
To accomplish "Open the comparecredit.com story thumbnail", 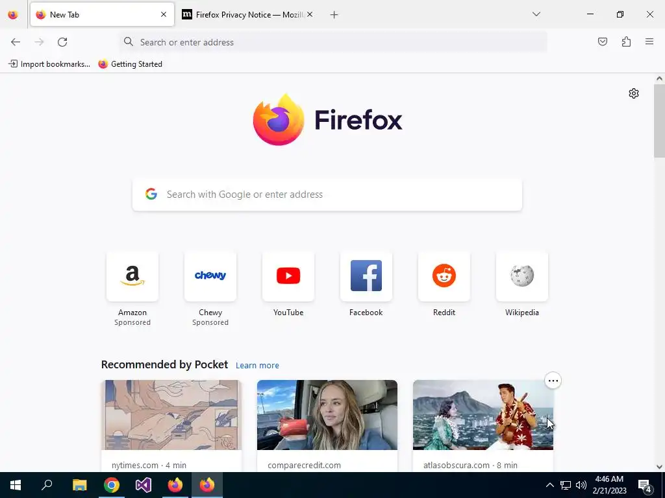I will tap(327, 415).
